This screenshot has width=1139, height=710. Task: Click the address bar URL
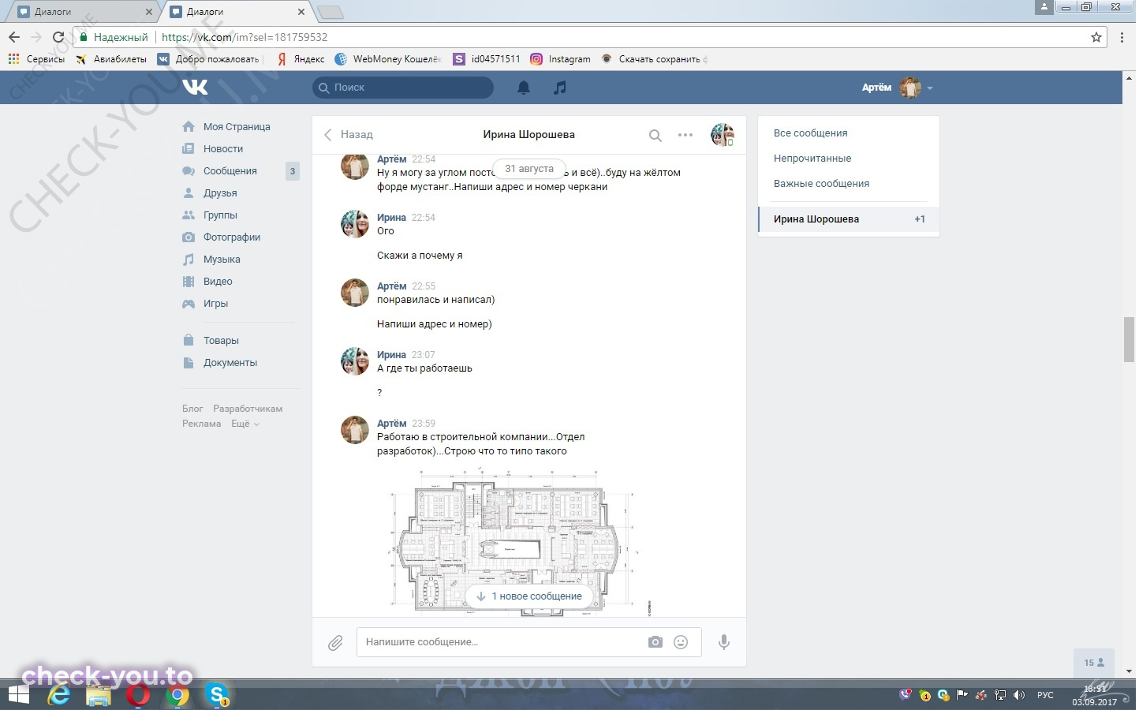(x=244, y=37)
